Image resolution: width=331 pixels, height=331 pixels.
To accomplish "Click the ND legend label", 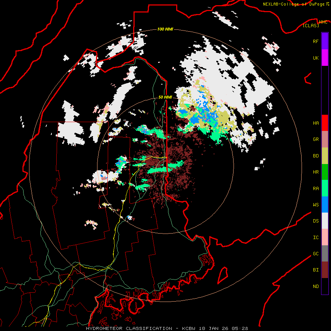I will point(316,286).
